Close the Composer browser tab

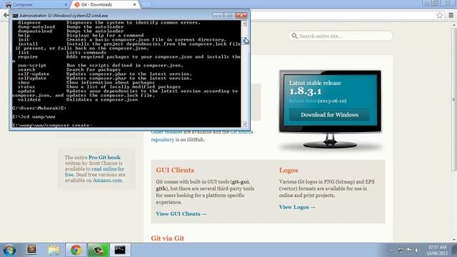(66, 5)
